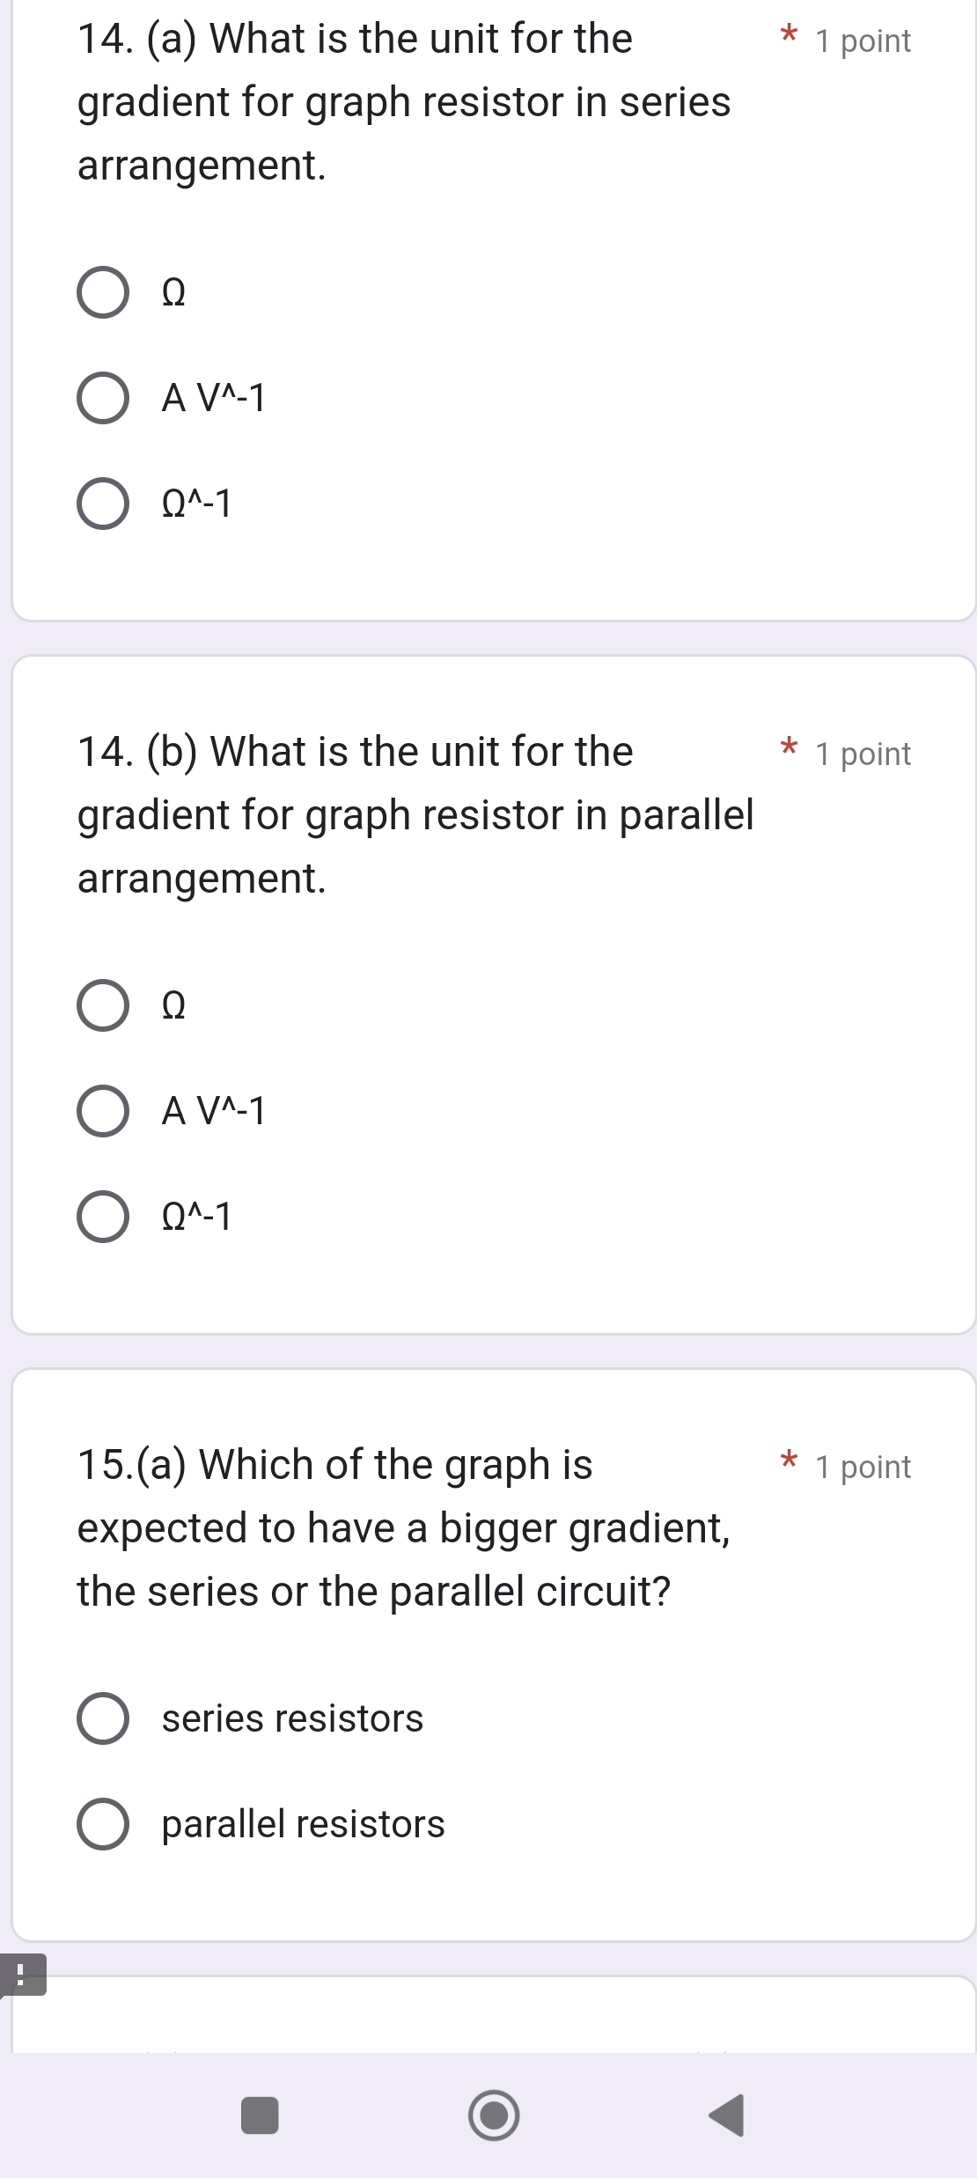Tap the question 15(a) title text
The height and width of the screenshot is (2178, 977).
403,1528
